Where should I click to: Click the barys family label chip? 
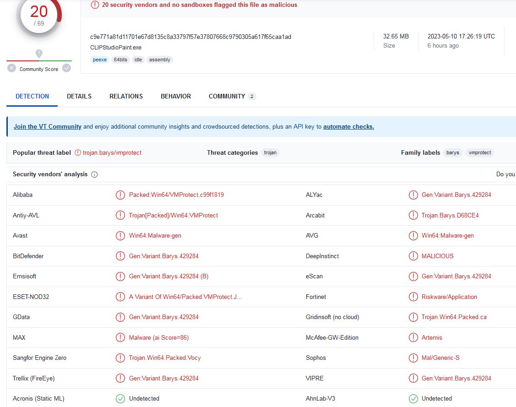pos(452,153)
